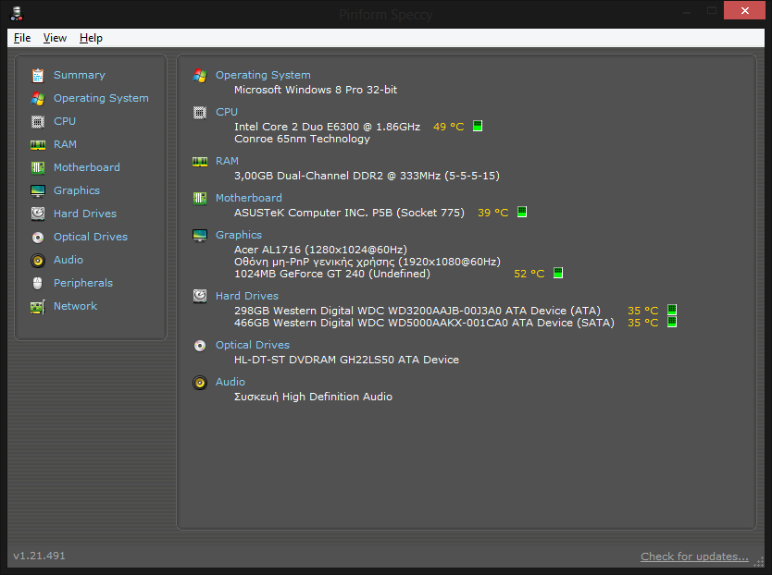Click the RAM stick icon in sidebar
The height and width of the screenshot is (575, 772).
(x=38, y=144)
